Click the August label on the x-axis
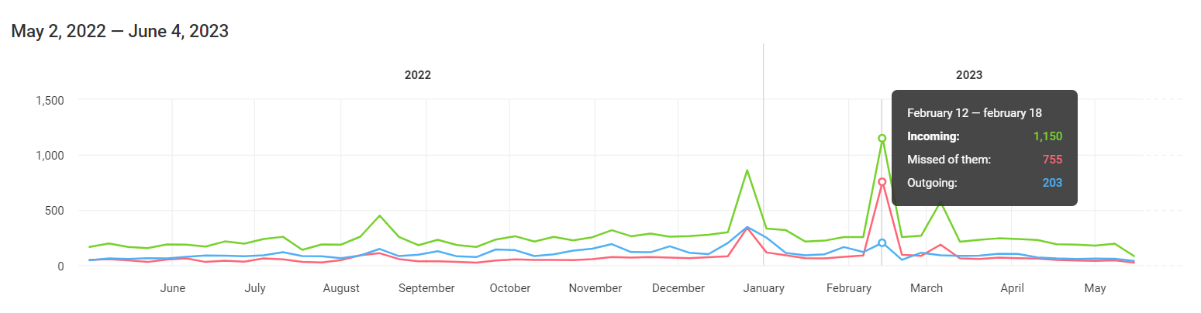This screenshot has height=313, width=1201. (341, 288)
